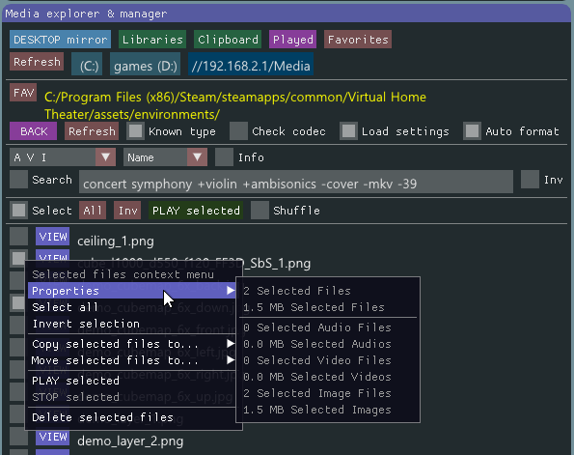Click the Copy selected files submenu arrow
This screenshot has width=574, height=455.
click(x=231, y=344)
